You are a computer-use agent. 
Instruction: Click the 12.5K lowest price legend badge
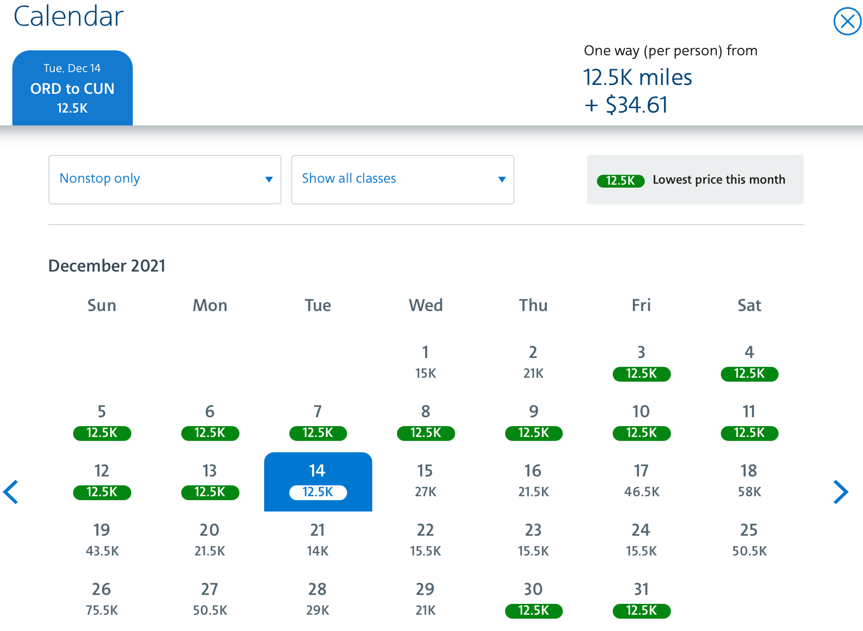click(x=620, y=180)
